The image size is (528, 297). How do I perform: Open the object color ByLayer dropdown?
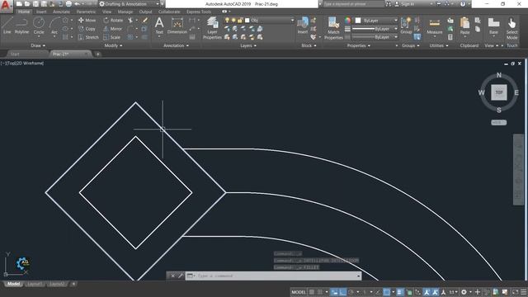click(x=376, y=21)
